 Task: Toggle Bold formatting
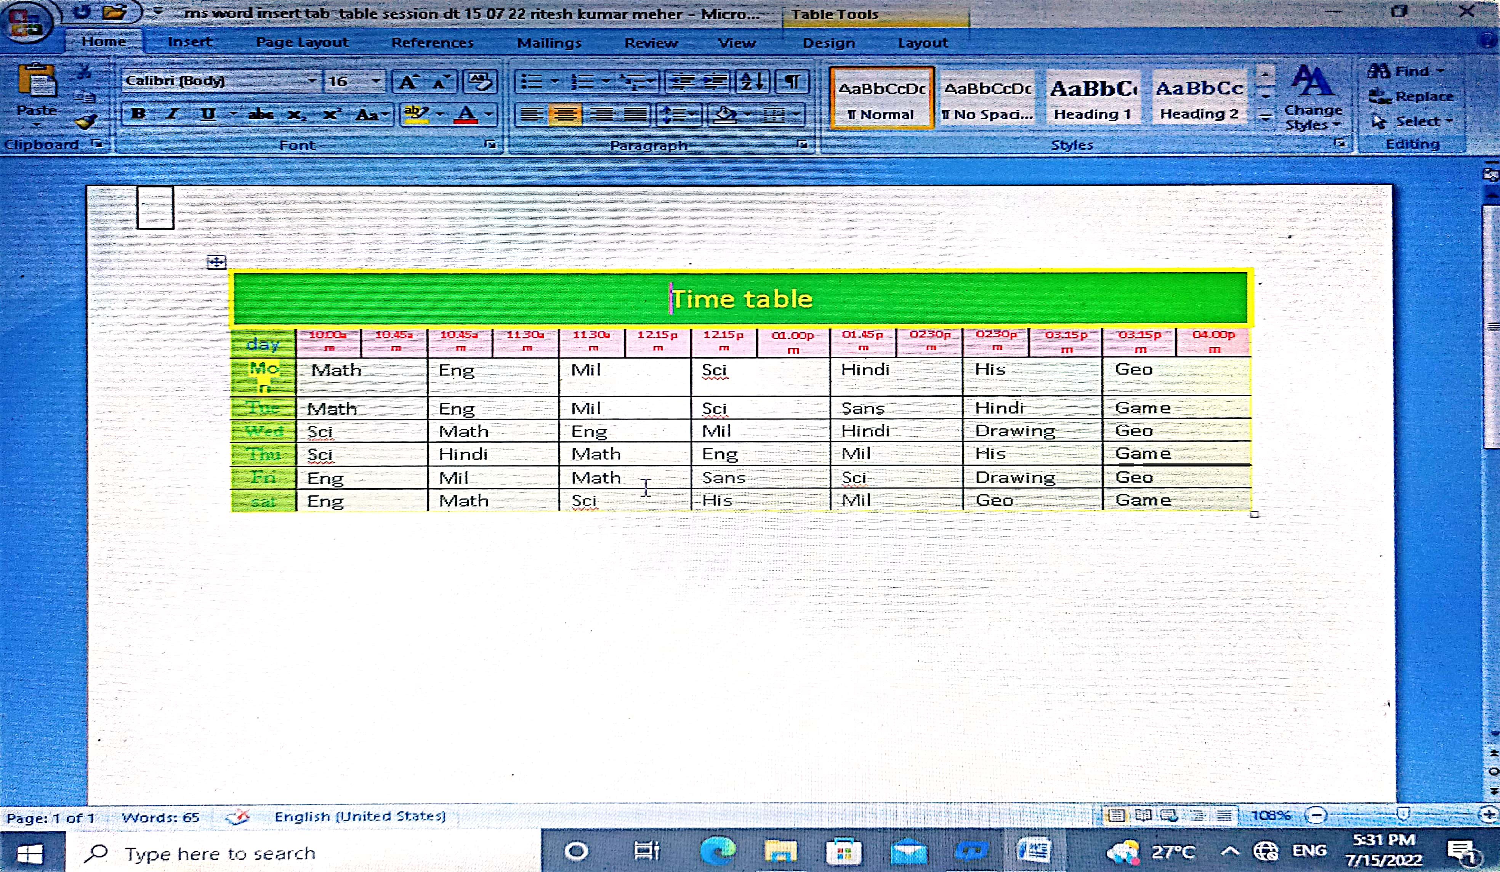click(x=138, y=114)
